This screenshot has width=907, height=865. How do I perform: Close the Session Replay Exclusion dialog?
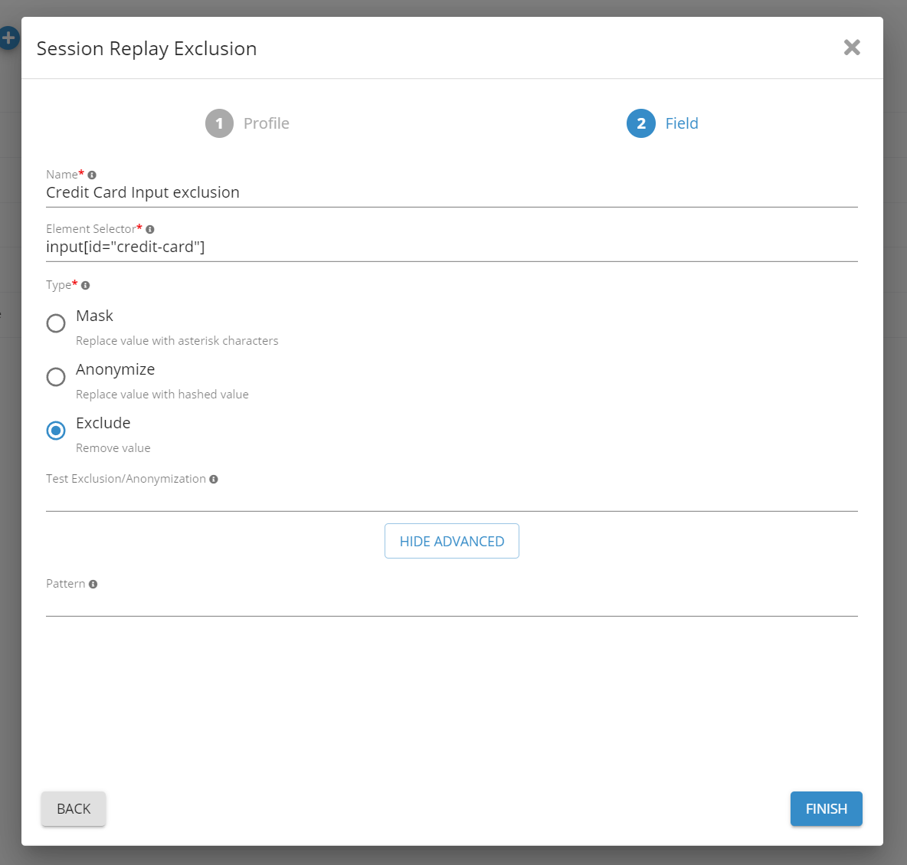(x=851, y=48)
